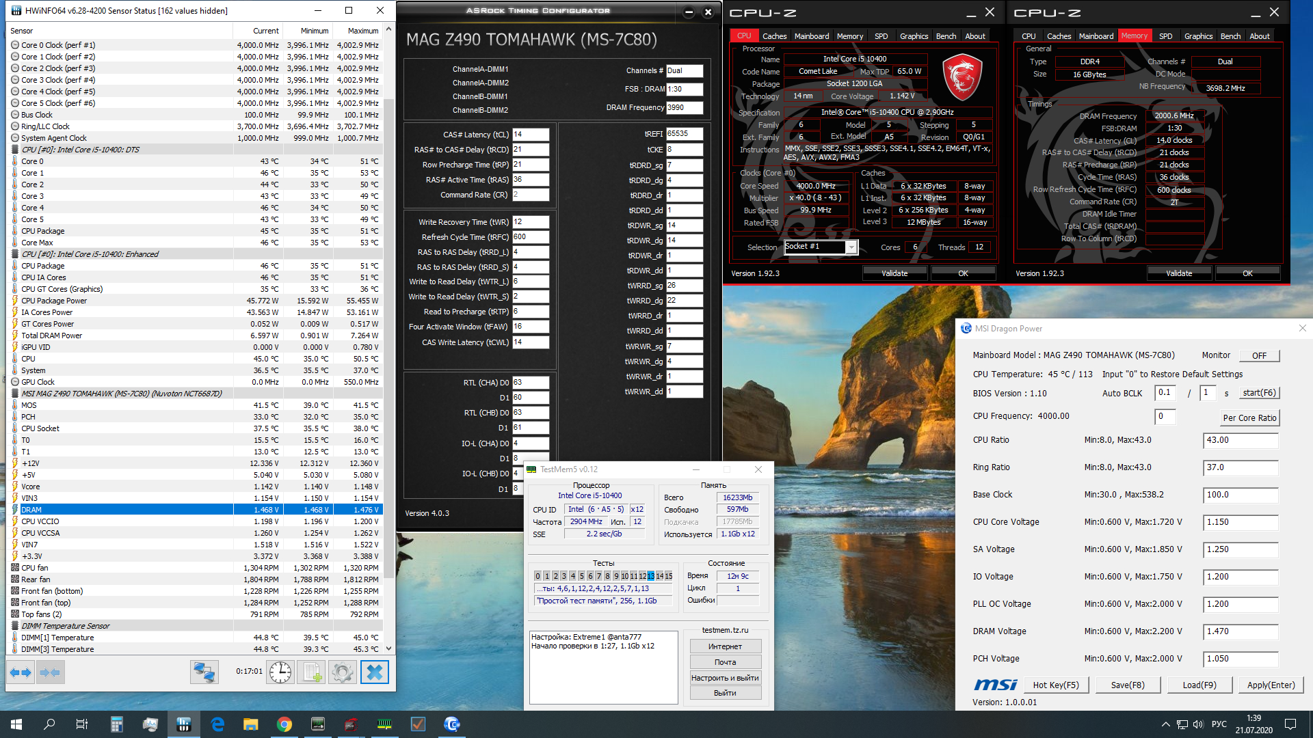Click the HWiNFO expand columns arrows icon
The height and width of the screenshot is (738, 1313).
click(21, 672)
